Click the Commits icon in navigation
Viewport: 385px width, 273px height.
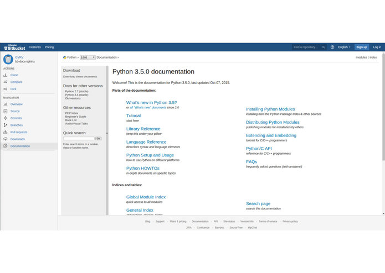6,118
